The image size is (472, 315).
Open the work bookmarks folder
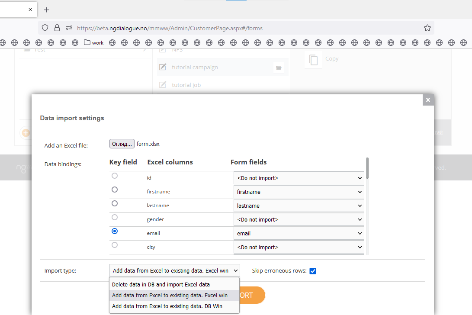(x=93, y=42)
